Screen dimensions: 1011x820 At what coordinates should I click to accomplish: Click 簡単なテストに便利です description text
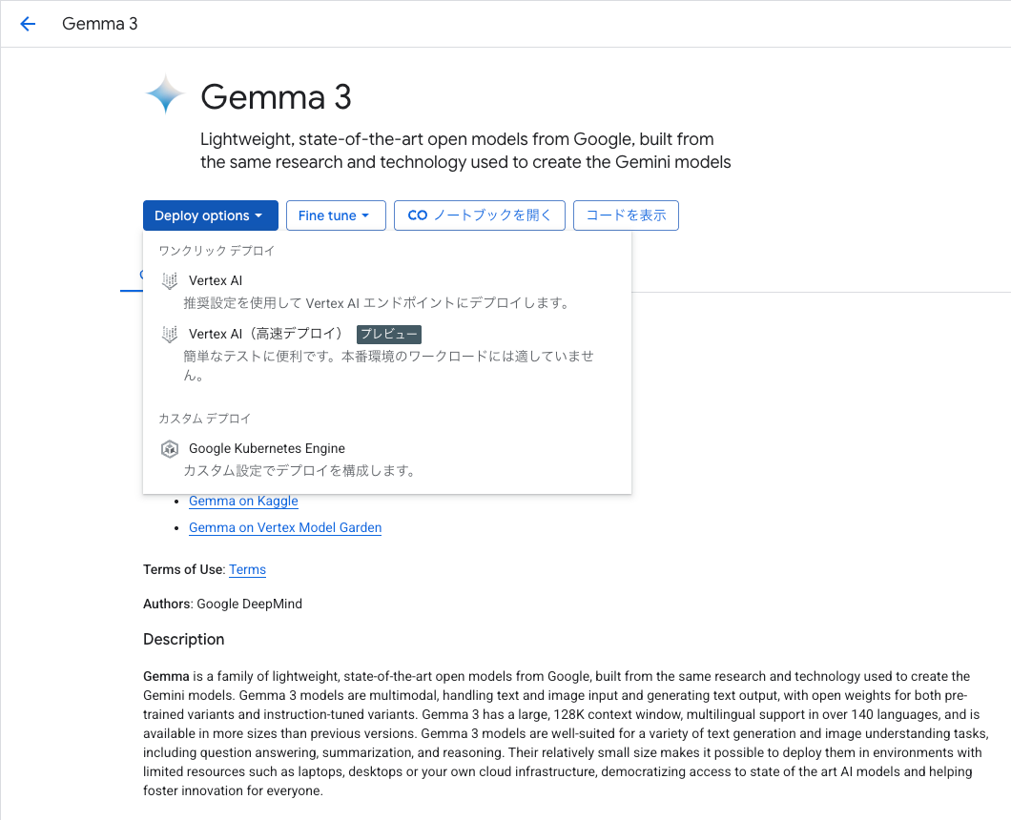(x=389, y=365)
